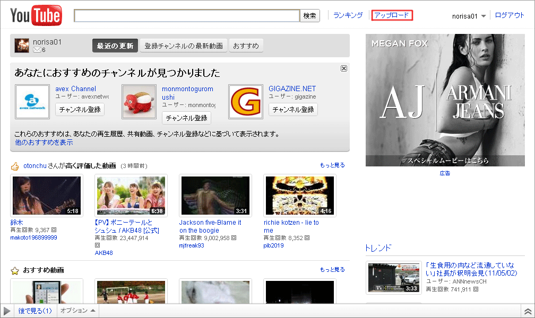535x318 pixels.
Task: Open the avex Channel link
Action: (76, 89)
